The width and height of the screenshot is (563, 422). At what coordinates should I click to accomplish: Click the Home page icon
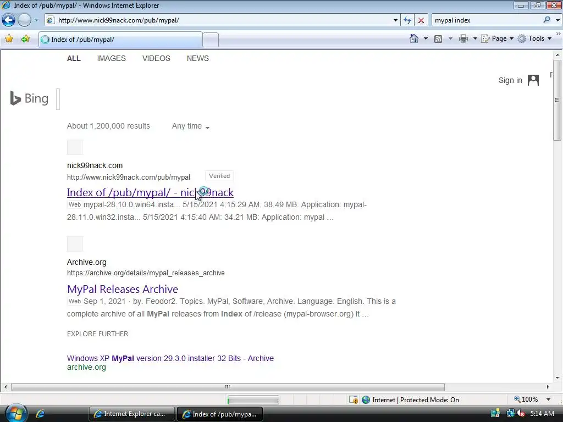(x=414, y=38)
